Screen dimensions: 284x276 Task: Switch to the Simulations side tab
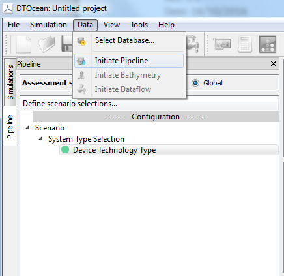click(10, 82)
